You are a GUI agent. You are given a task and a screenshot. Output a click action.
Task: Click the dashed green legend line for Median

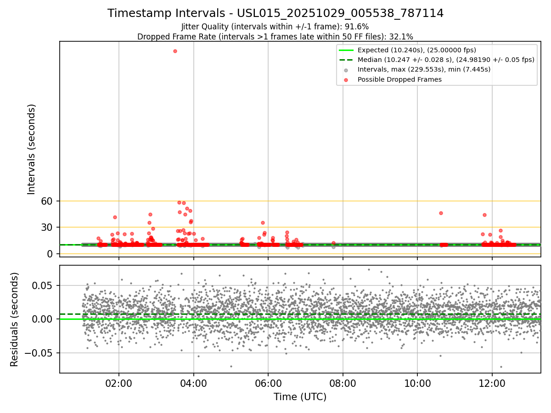click(x=346, y=60)
